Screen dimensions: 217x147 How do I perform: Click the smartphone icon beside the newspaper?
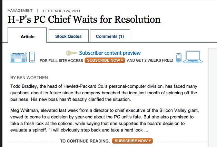click(x=32, y=57)
